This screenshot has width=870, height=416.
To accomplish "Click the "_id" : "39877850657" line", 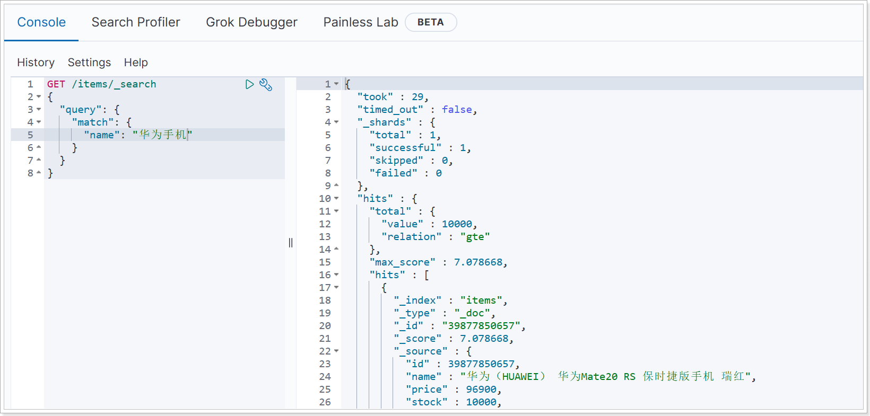I will (x=459, y=326).
